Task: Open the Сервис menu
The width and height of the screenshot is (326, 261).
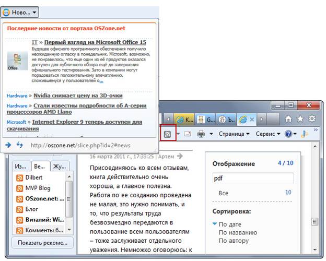Action: [x=268, y=134]
